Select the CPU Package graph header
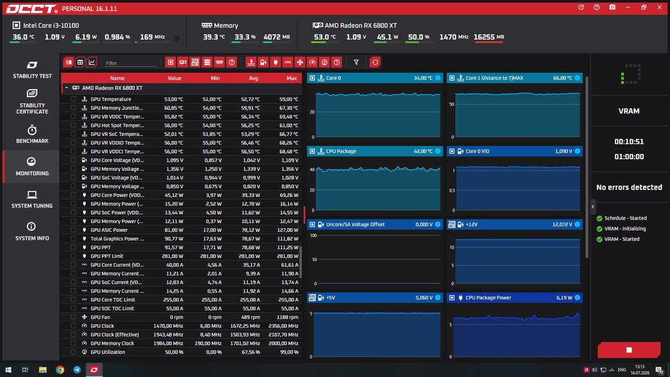Viewport: 670px width, 377px height. 375,151
